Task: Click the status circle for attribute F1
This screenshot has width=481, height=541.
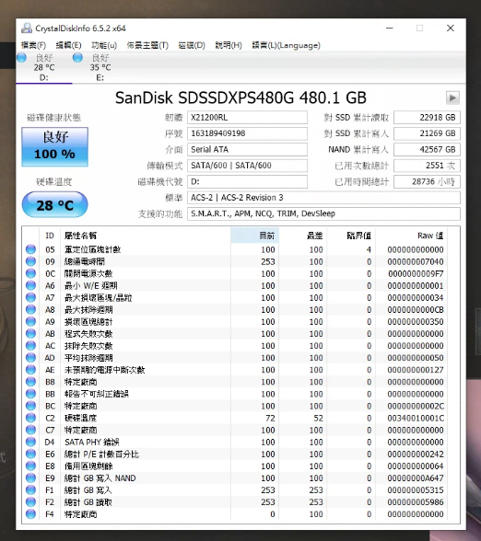Action: [30, 489]
